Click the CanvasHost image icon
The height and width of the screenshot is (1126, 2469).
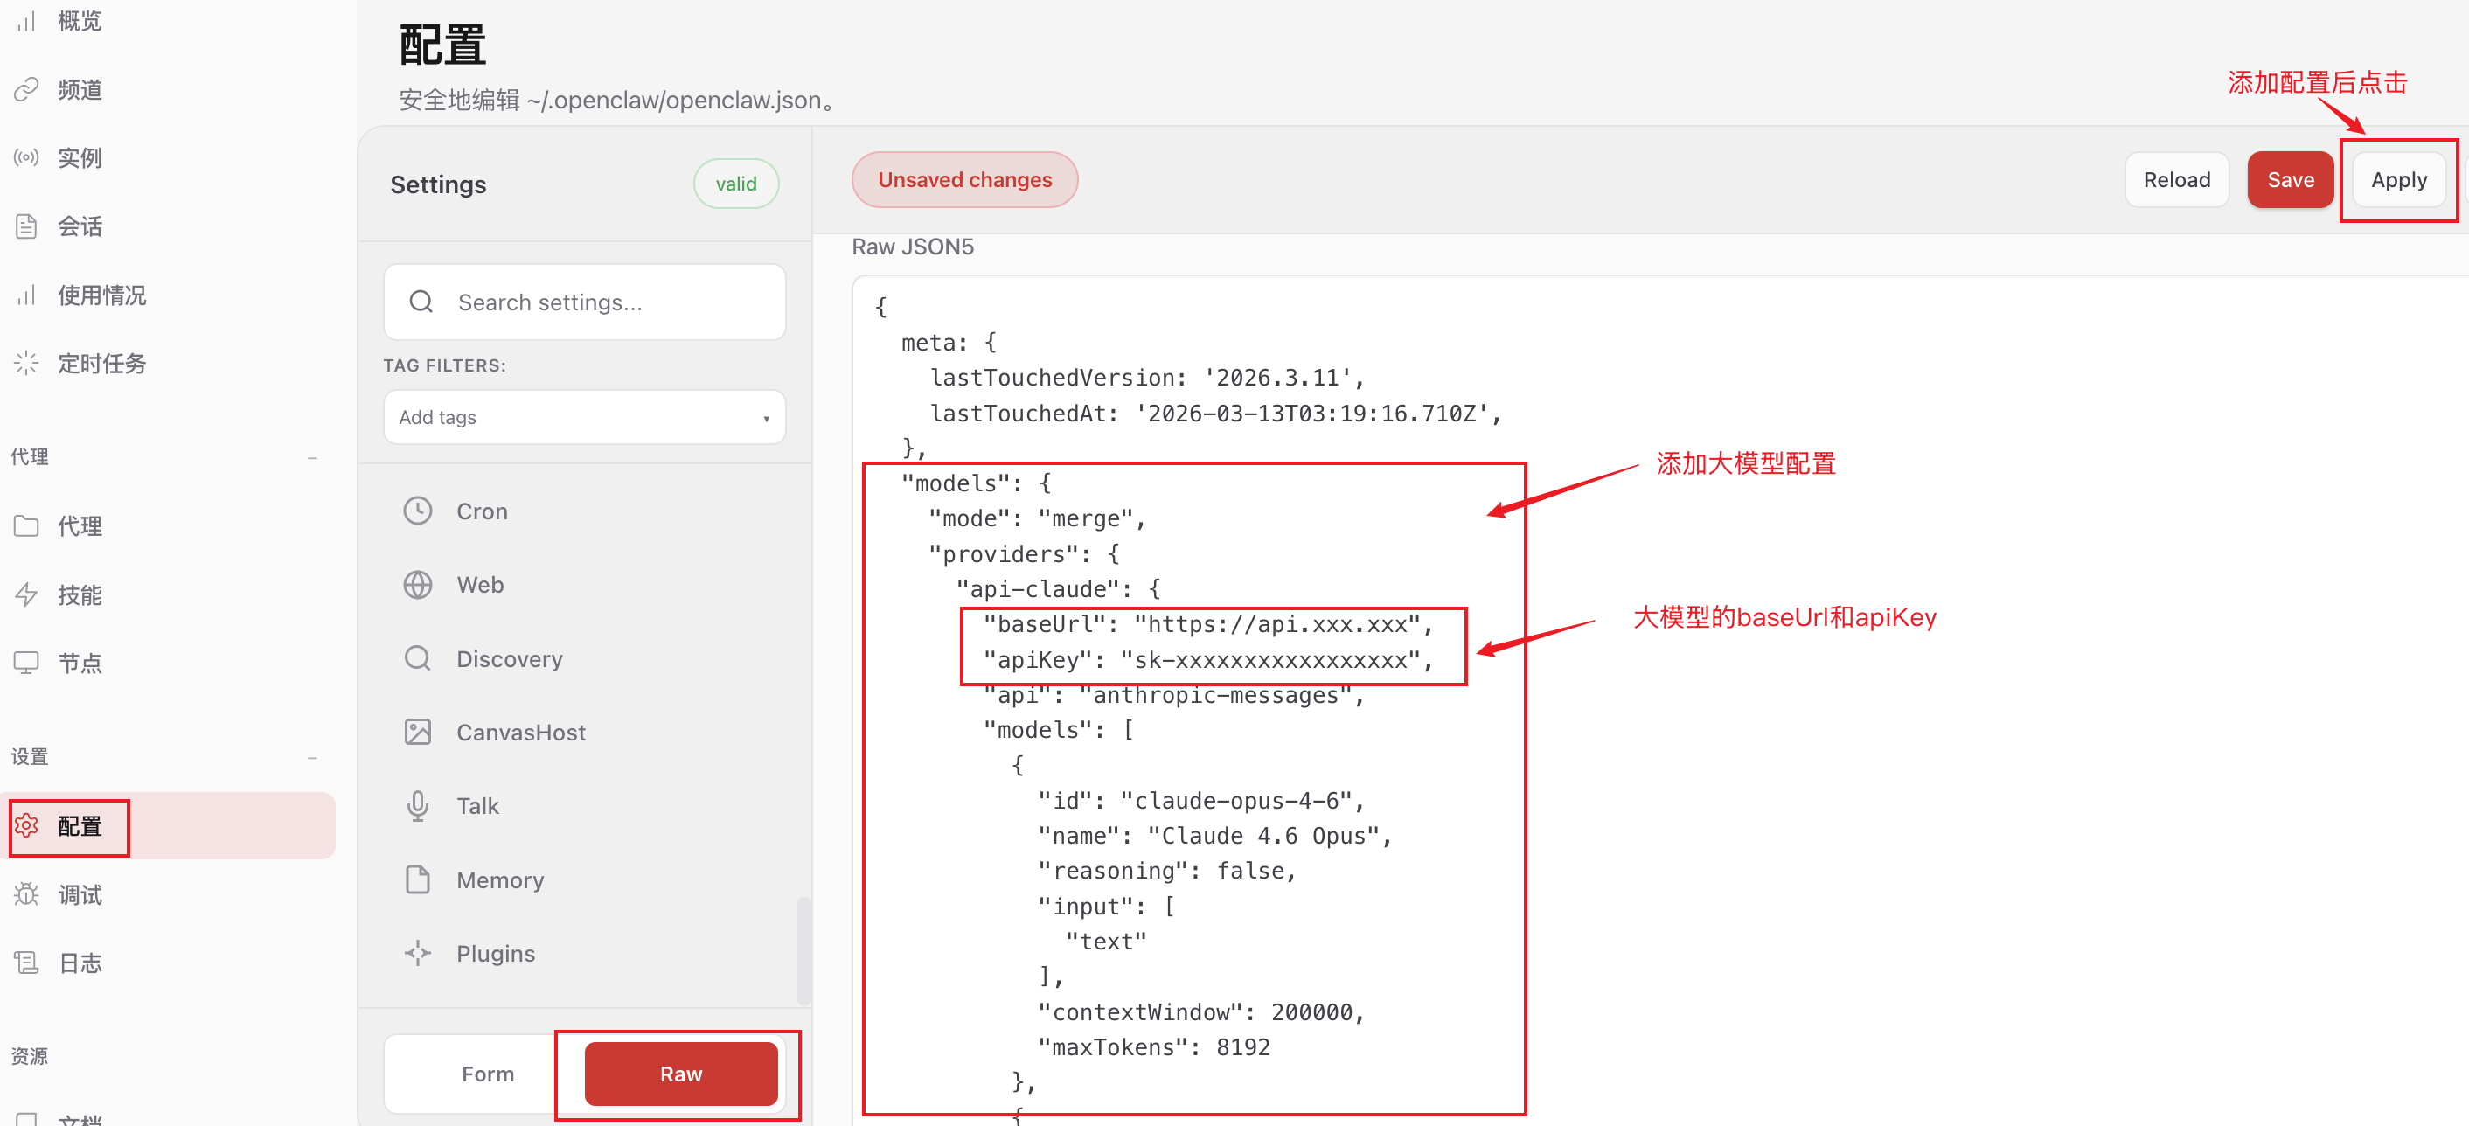[x=418, y=731]
